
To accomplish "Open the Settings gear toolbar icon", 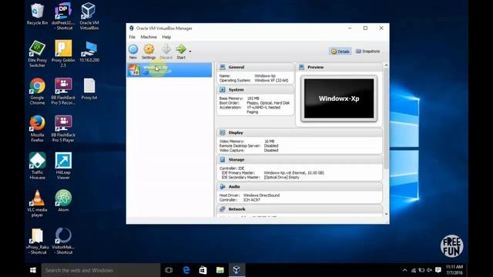I will pyautogui.click(x=149, y=52).
